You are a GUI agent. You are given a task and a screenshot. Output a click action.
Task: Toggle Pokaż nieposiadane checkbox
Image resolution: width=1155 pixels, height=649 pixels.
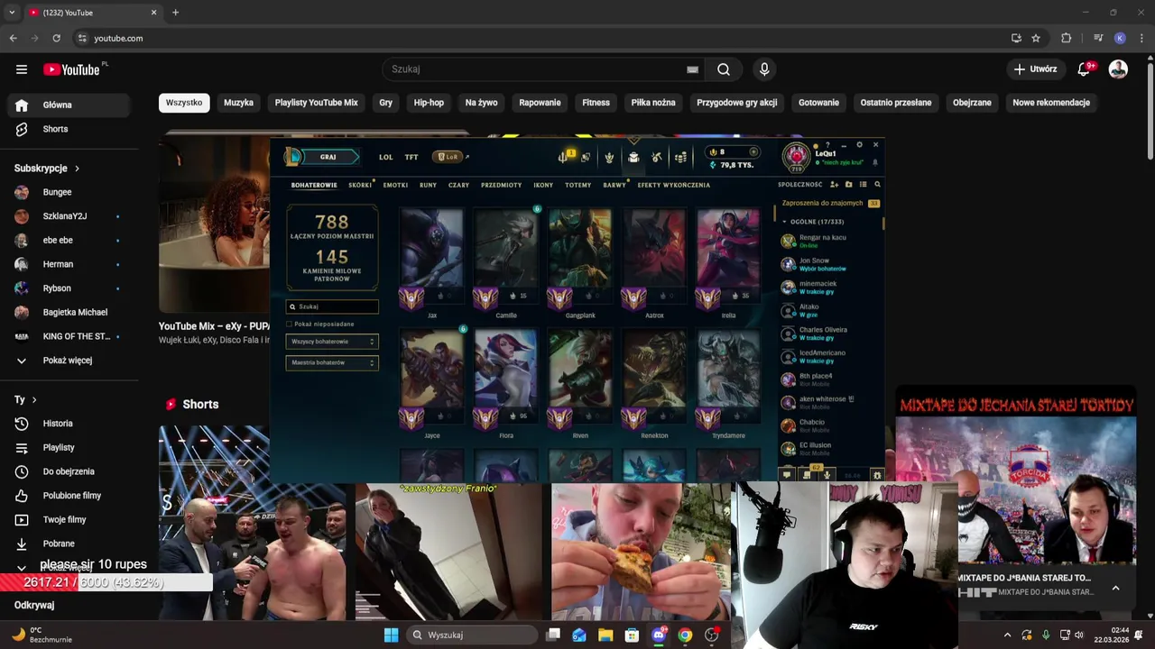289,324
